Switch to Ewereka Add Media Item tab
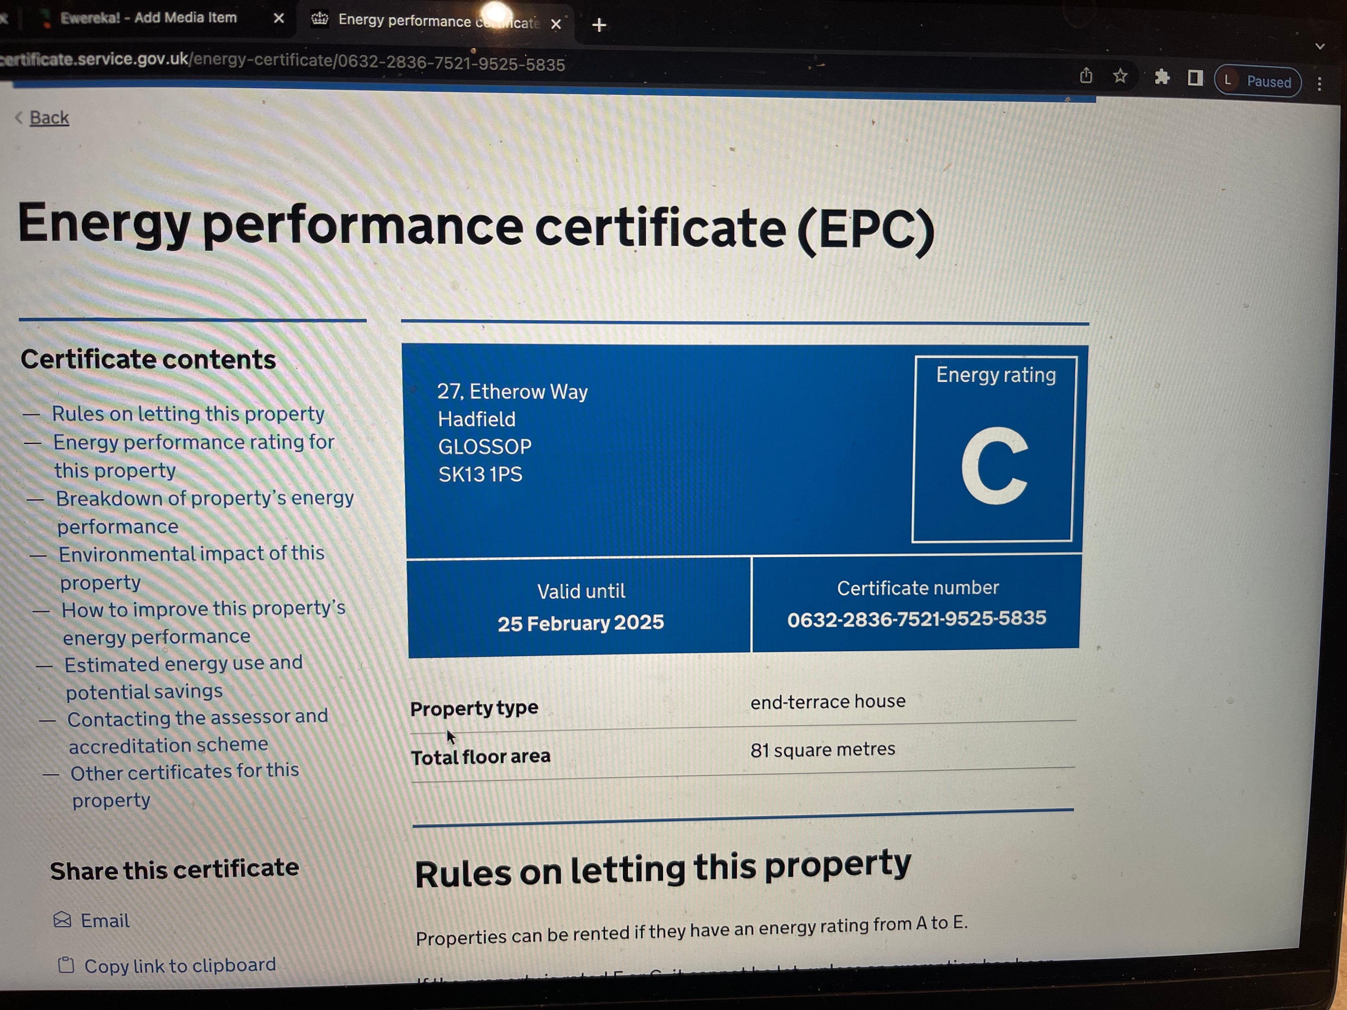Viewport: 1347px width, 1010px height. tap(148, 18)
